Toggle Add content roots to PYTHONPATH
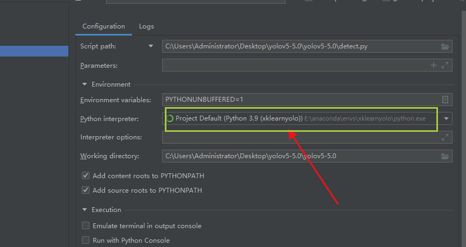This screenshot has height=247, width=466. point(86,176)
